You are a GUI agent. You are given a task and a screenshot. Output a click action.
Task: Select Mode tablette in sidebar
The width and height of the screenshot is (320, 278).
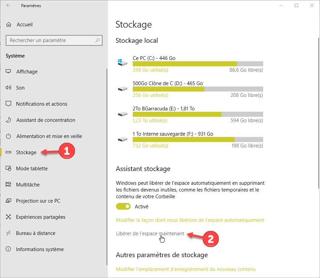(x=32, y=169)
